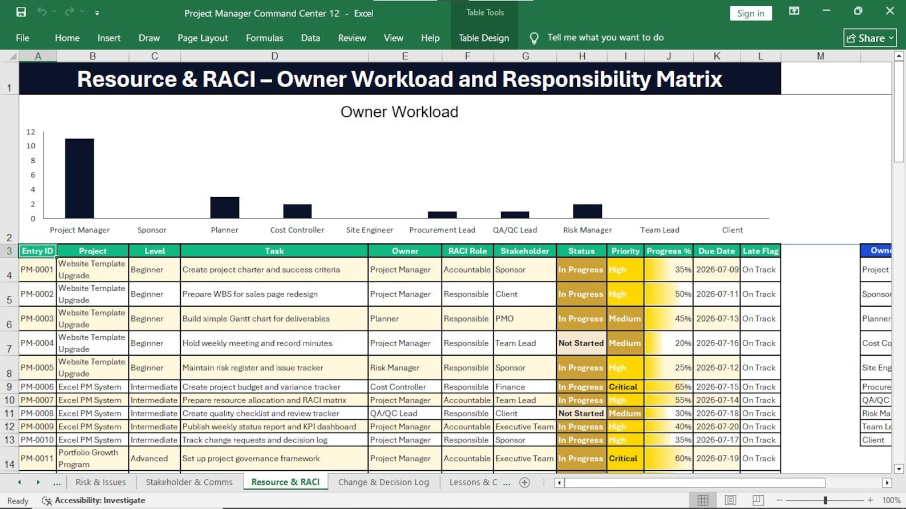The width and height of the screenshot is (906, 509).
Task: Select row 9 header
Action: (x=9, y=386)
